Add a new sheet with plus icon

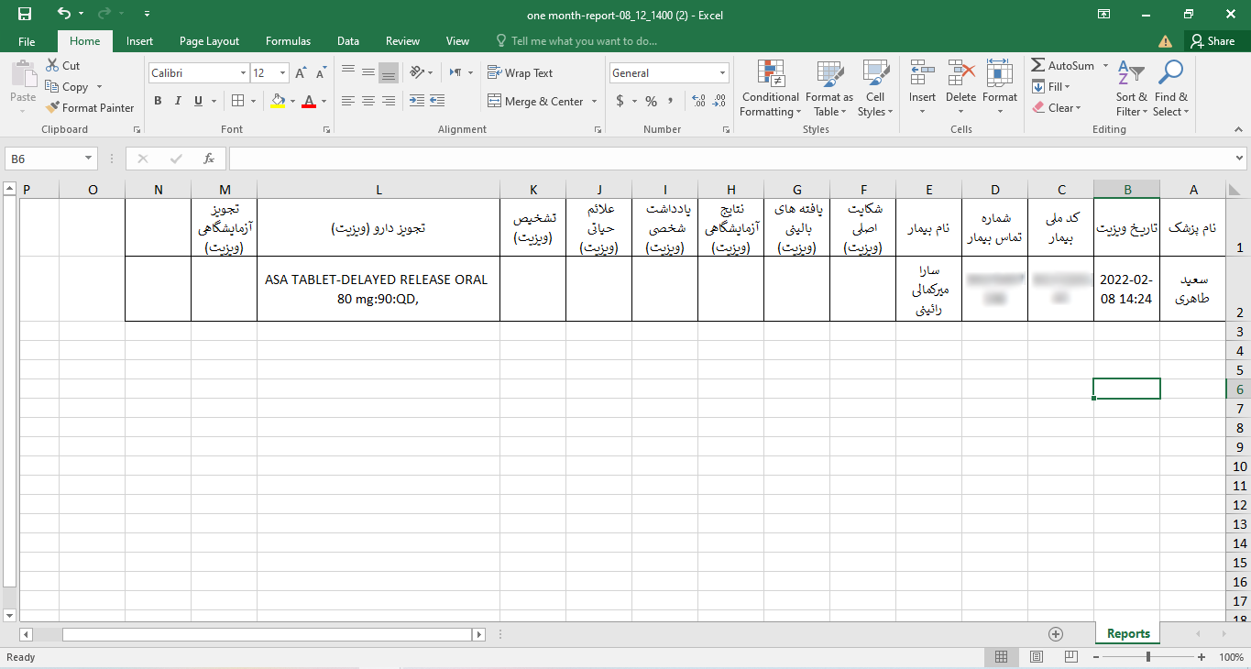[1056, 633]
